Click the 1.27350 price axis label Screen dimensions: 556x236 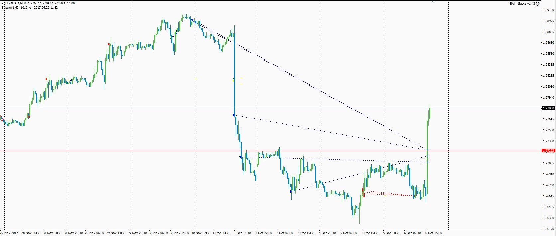(x=548, y=141)
